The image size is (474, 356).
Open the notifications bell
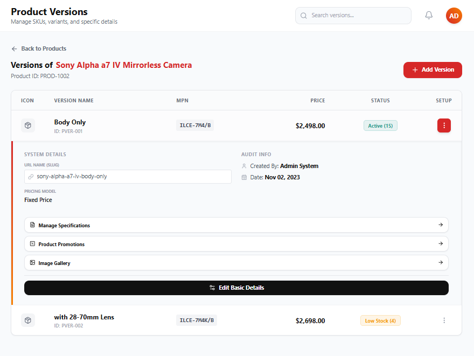coord(429,16)
